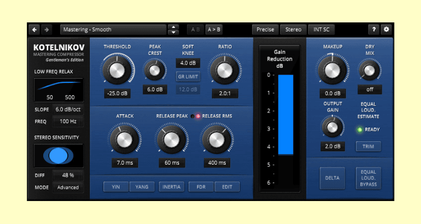The width and height of the screenshot is (421, 224).
Task: Click the 400 ms release RMS value
Action: click(217, 162)
